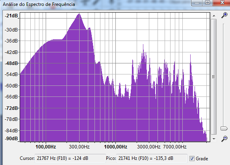Click the Análise do Espectro de Frequência title
This screenshot has height=165, width=230.
click(39, 4)
